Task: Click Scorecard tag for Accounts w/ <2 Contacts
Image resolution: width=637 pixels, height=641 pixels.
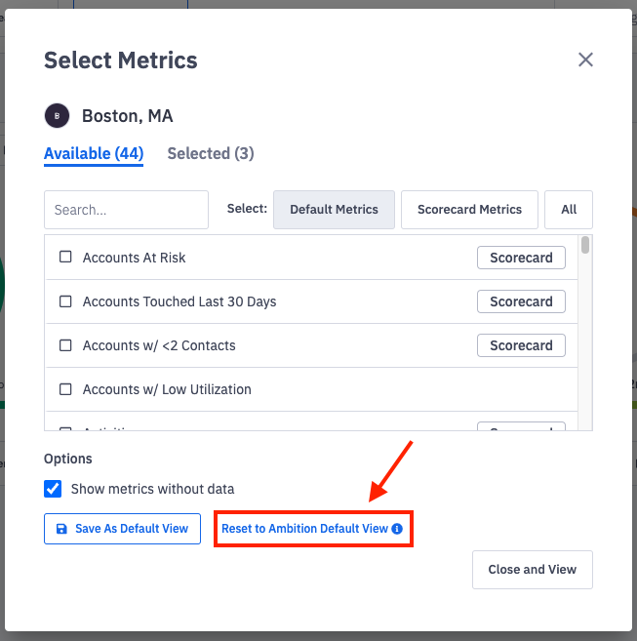Action: click(x=521, y=345)
